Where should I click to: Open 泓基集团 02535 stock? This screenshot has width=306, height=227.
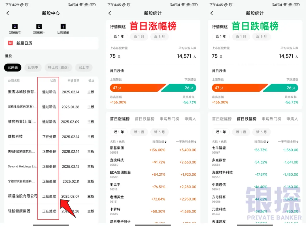(153, 150)
